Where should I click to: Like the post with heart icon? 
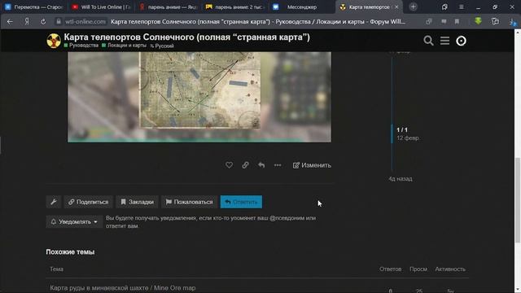click(229, 165)
